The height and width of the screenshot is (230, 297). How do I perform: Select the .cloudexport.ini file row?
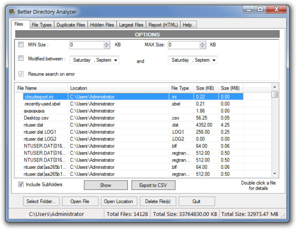pyautogui.click(x=133, y=97)
